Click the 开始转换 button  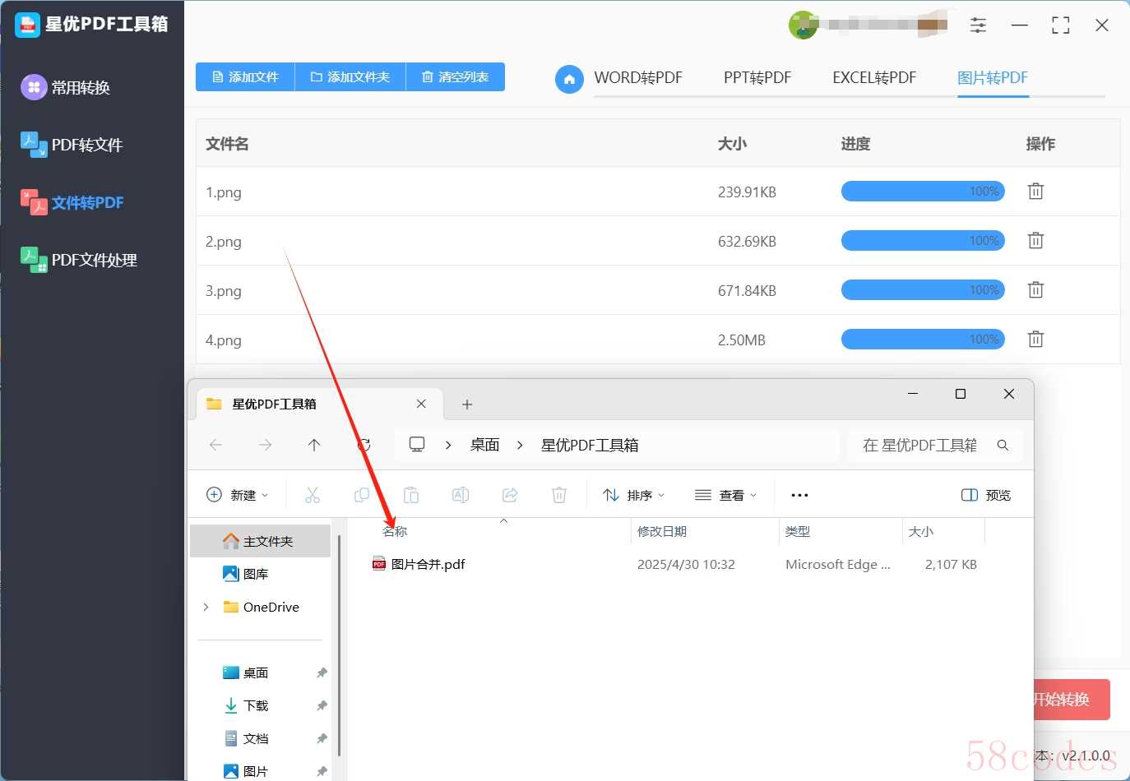point(1072,700)
